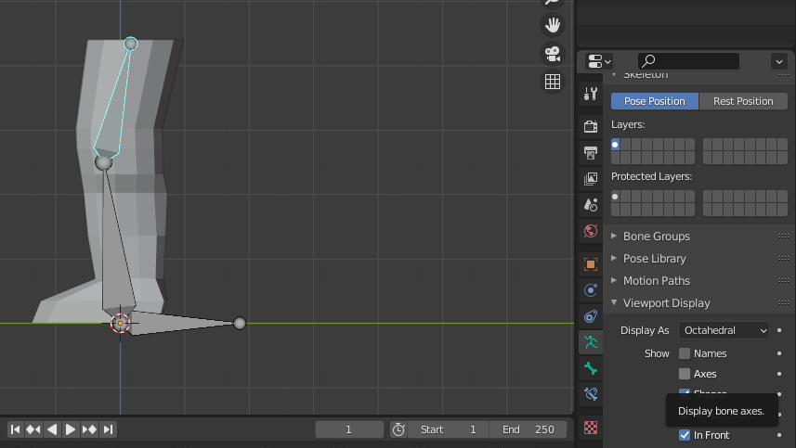Open the Bone properties tab
This screenshot has width=796, height=448.
[x=591, y=368]
